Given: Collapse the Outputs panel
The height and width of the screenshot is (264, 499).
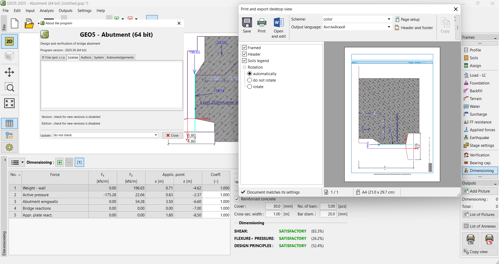Looking at the screenshot, I should 495,183.
